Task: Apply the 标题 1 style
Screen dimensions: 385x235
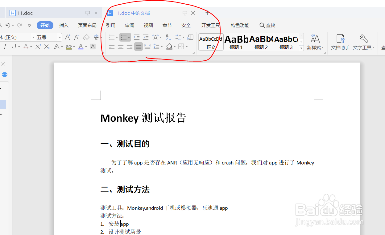Action: click(x=236, y=42)
